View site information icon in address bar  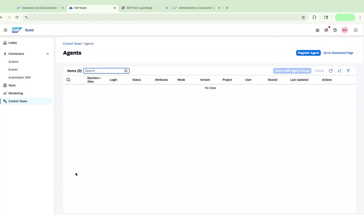[x=26, y=18]
